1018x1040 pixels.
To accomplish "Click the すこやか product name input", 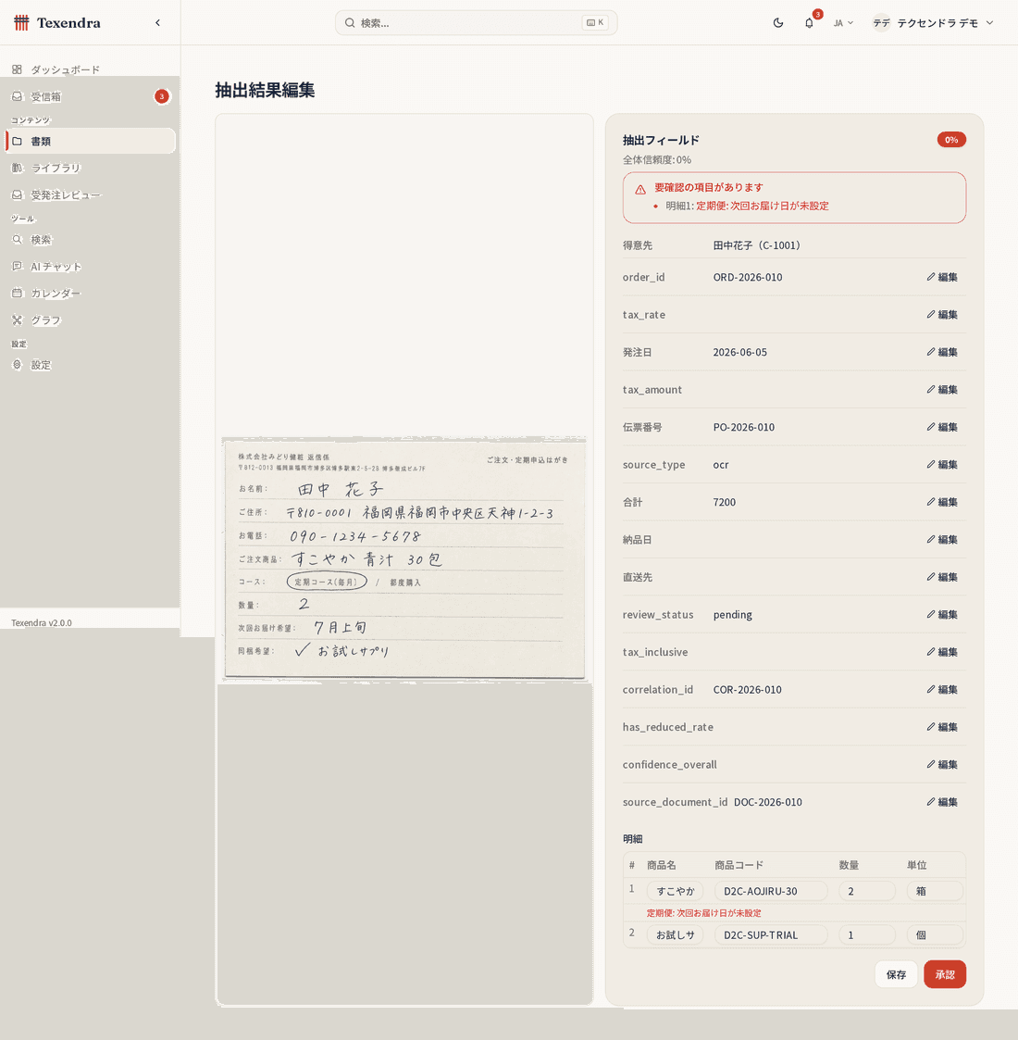I will point(675,891).
